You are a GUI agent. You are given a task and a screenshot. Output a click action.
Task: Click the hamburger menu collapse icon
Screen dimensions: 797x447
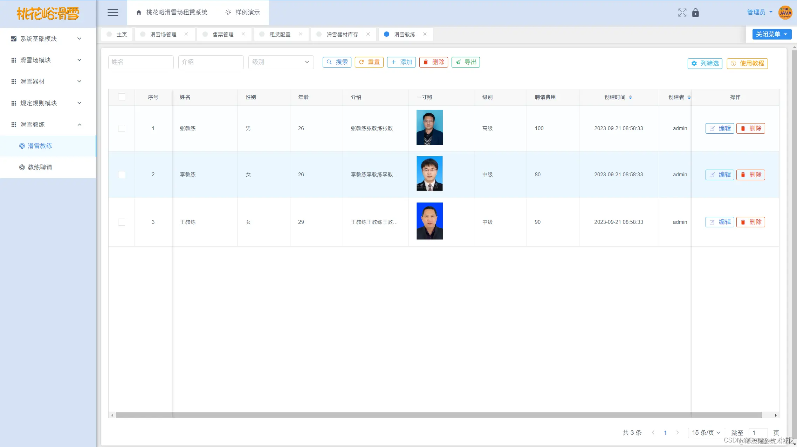(x=112, y=13)
